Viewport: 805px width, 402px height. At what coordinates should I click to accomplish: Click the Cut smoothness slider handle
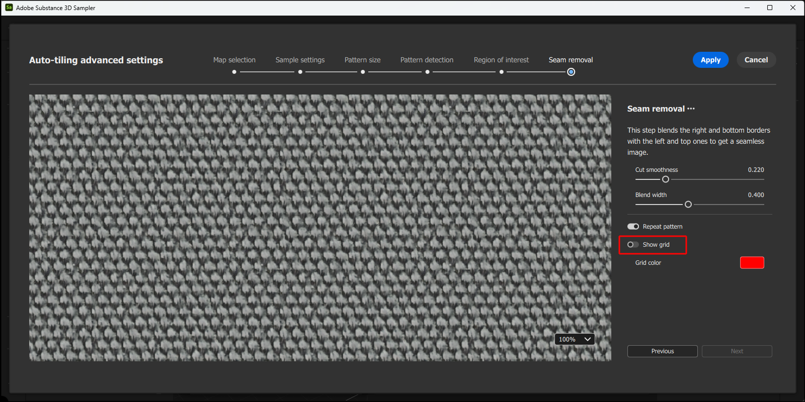(666, 179)
